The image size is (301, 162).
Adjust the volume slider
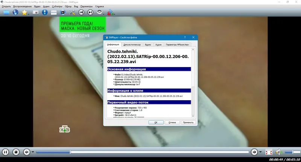point(293,152)
